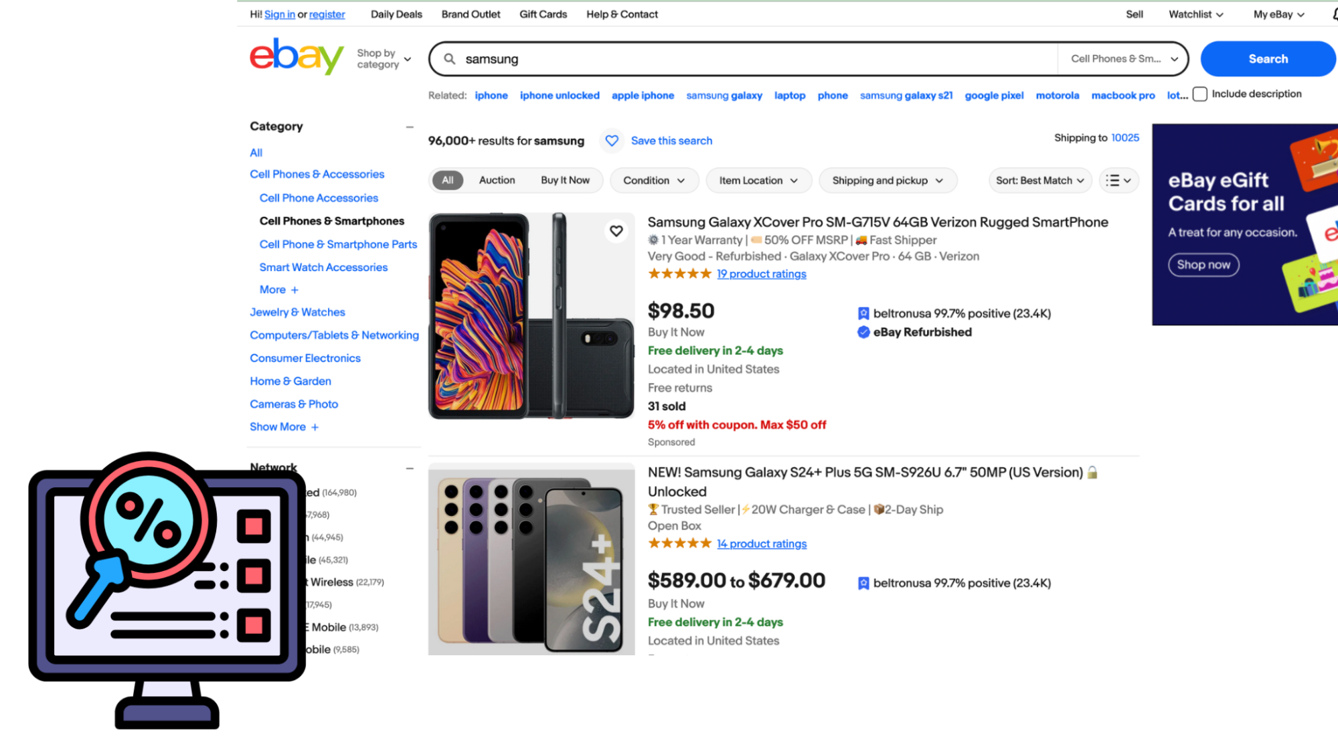Expand the Sort: Best Match dropdown
1338x753 pixels.
1039,181
